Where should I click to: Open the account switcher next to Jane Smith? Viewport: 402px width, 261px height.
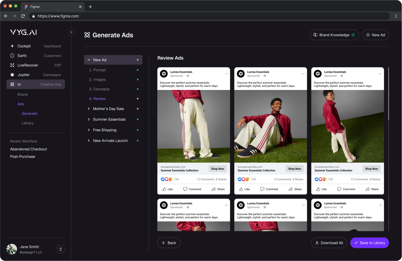[x=61, y=249]
